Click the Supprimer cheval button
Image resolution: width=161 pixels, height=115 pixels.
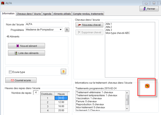point(89,32)
